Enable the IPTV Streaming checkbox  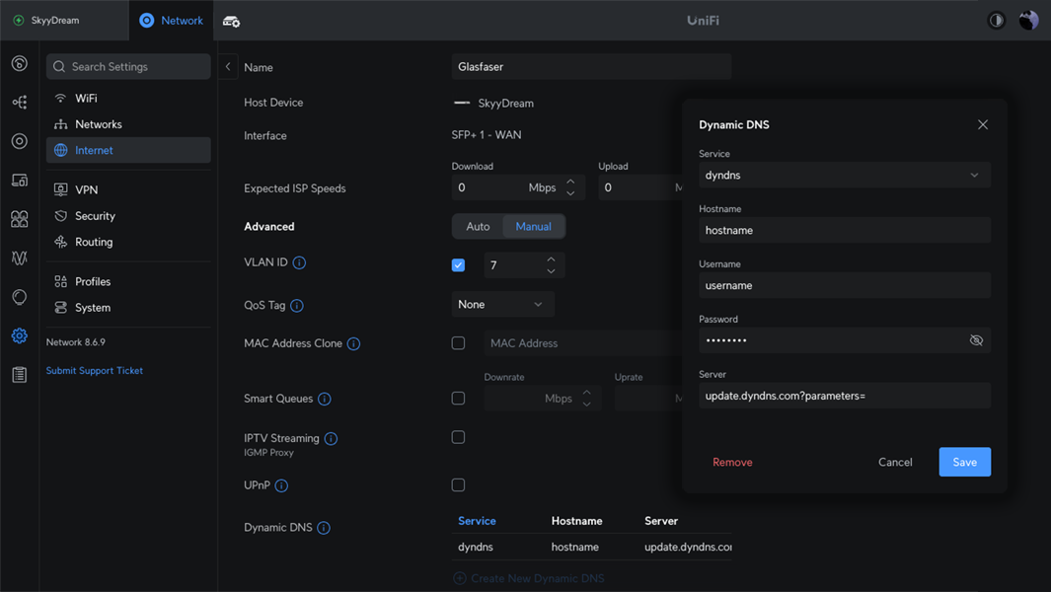[458, 437]
